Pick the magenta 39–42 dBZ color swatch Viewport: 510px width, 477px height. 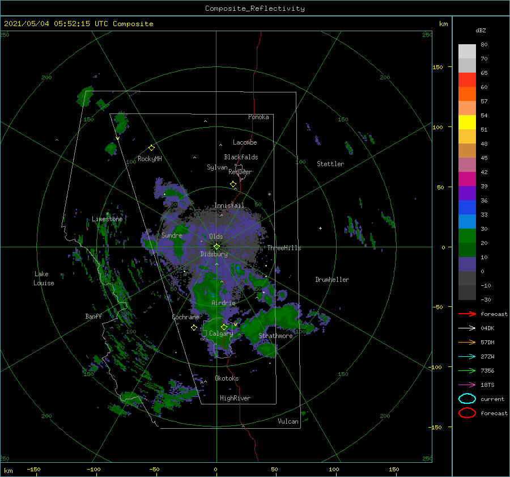467,179
